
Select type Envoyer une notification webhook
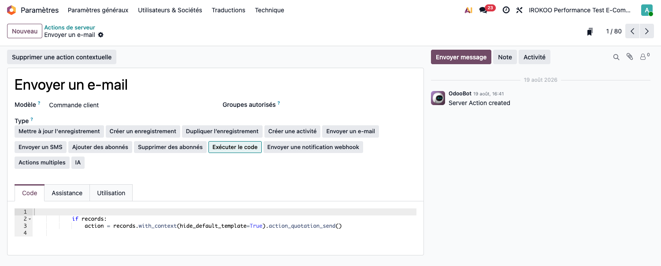pyautogui.click(x=313, y=147)
